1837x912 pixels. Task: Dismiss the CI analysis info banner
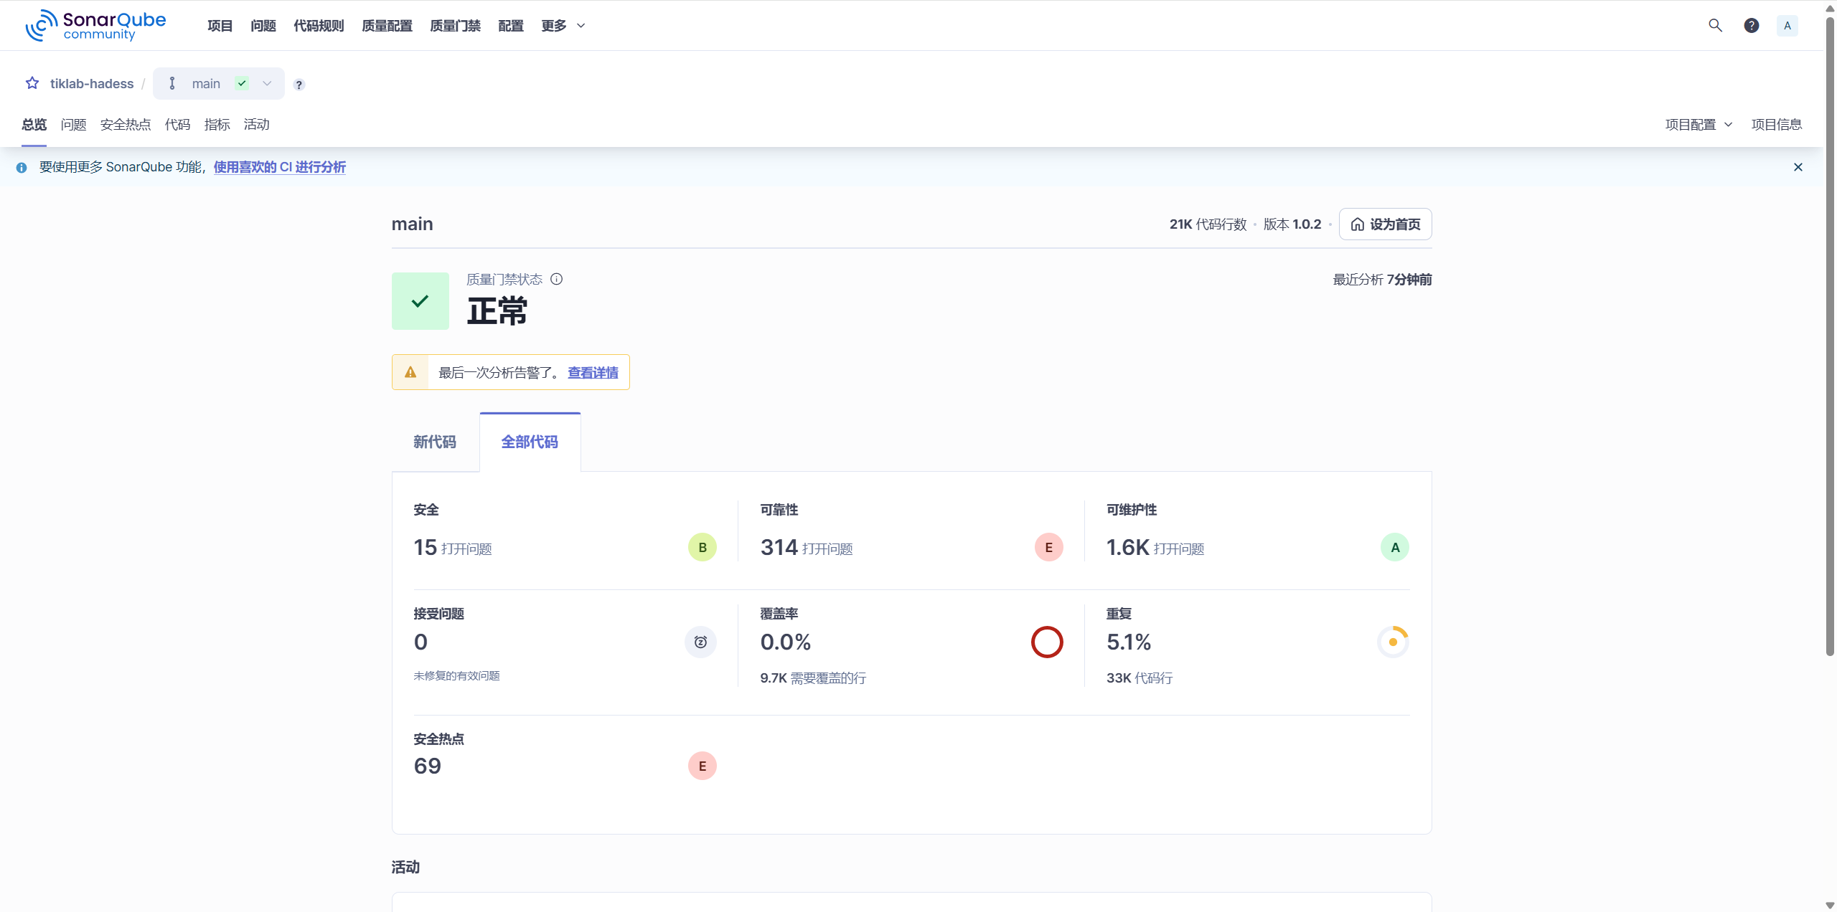click(x=1798, y=167)
